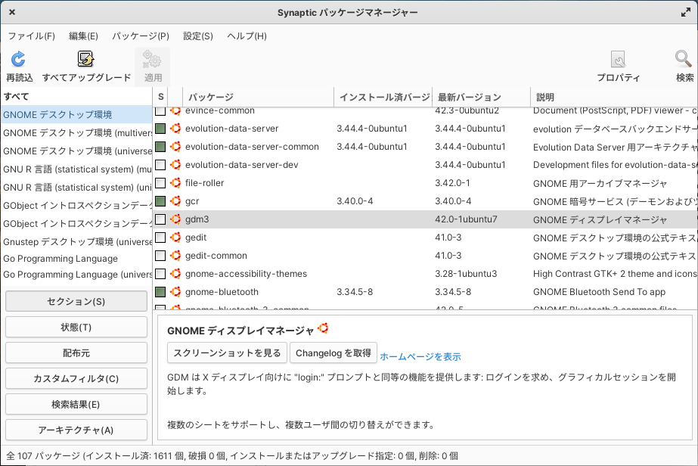
Task: Select the Go Programming Language section
Action: (x=76, y=259)
